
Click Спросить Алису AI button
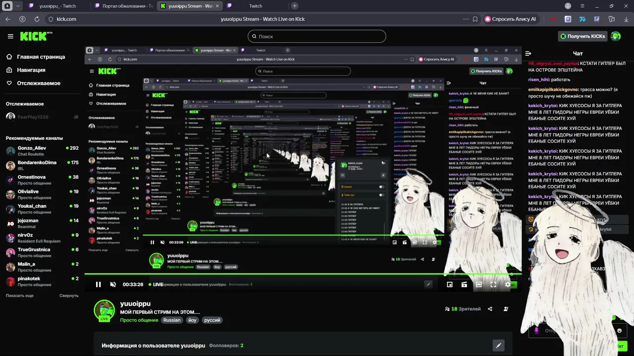pyautogui.click(x=511, y=19)
